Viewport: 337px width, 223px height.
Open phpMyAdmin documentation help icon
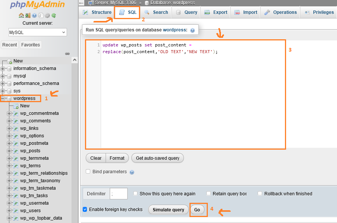pos(34,15)
